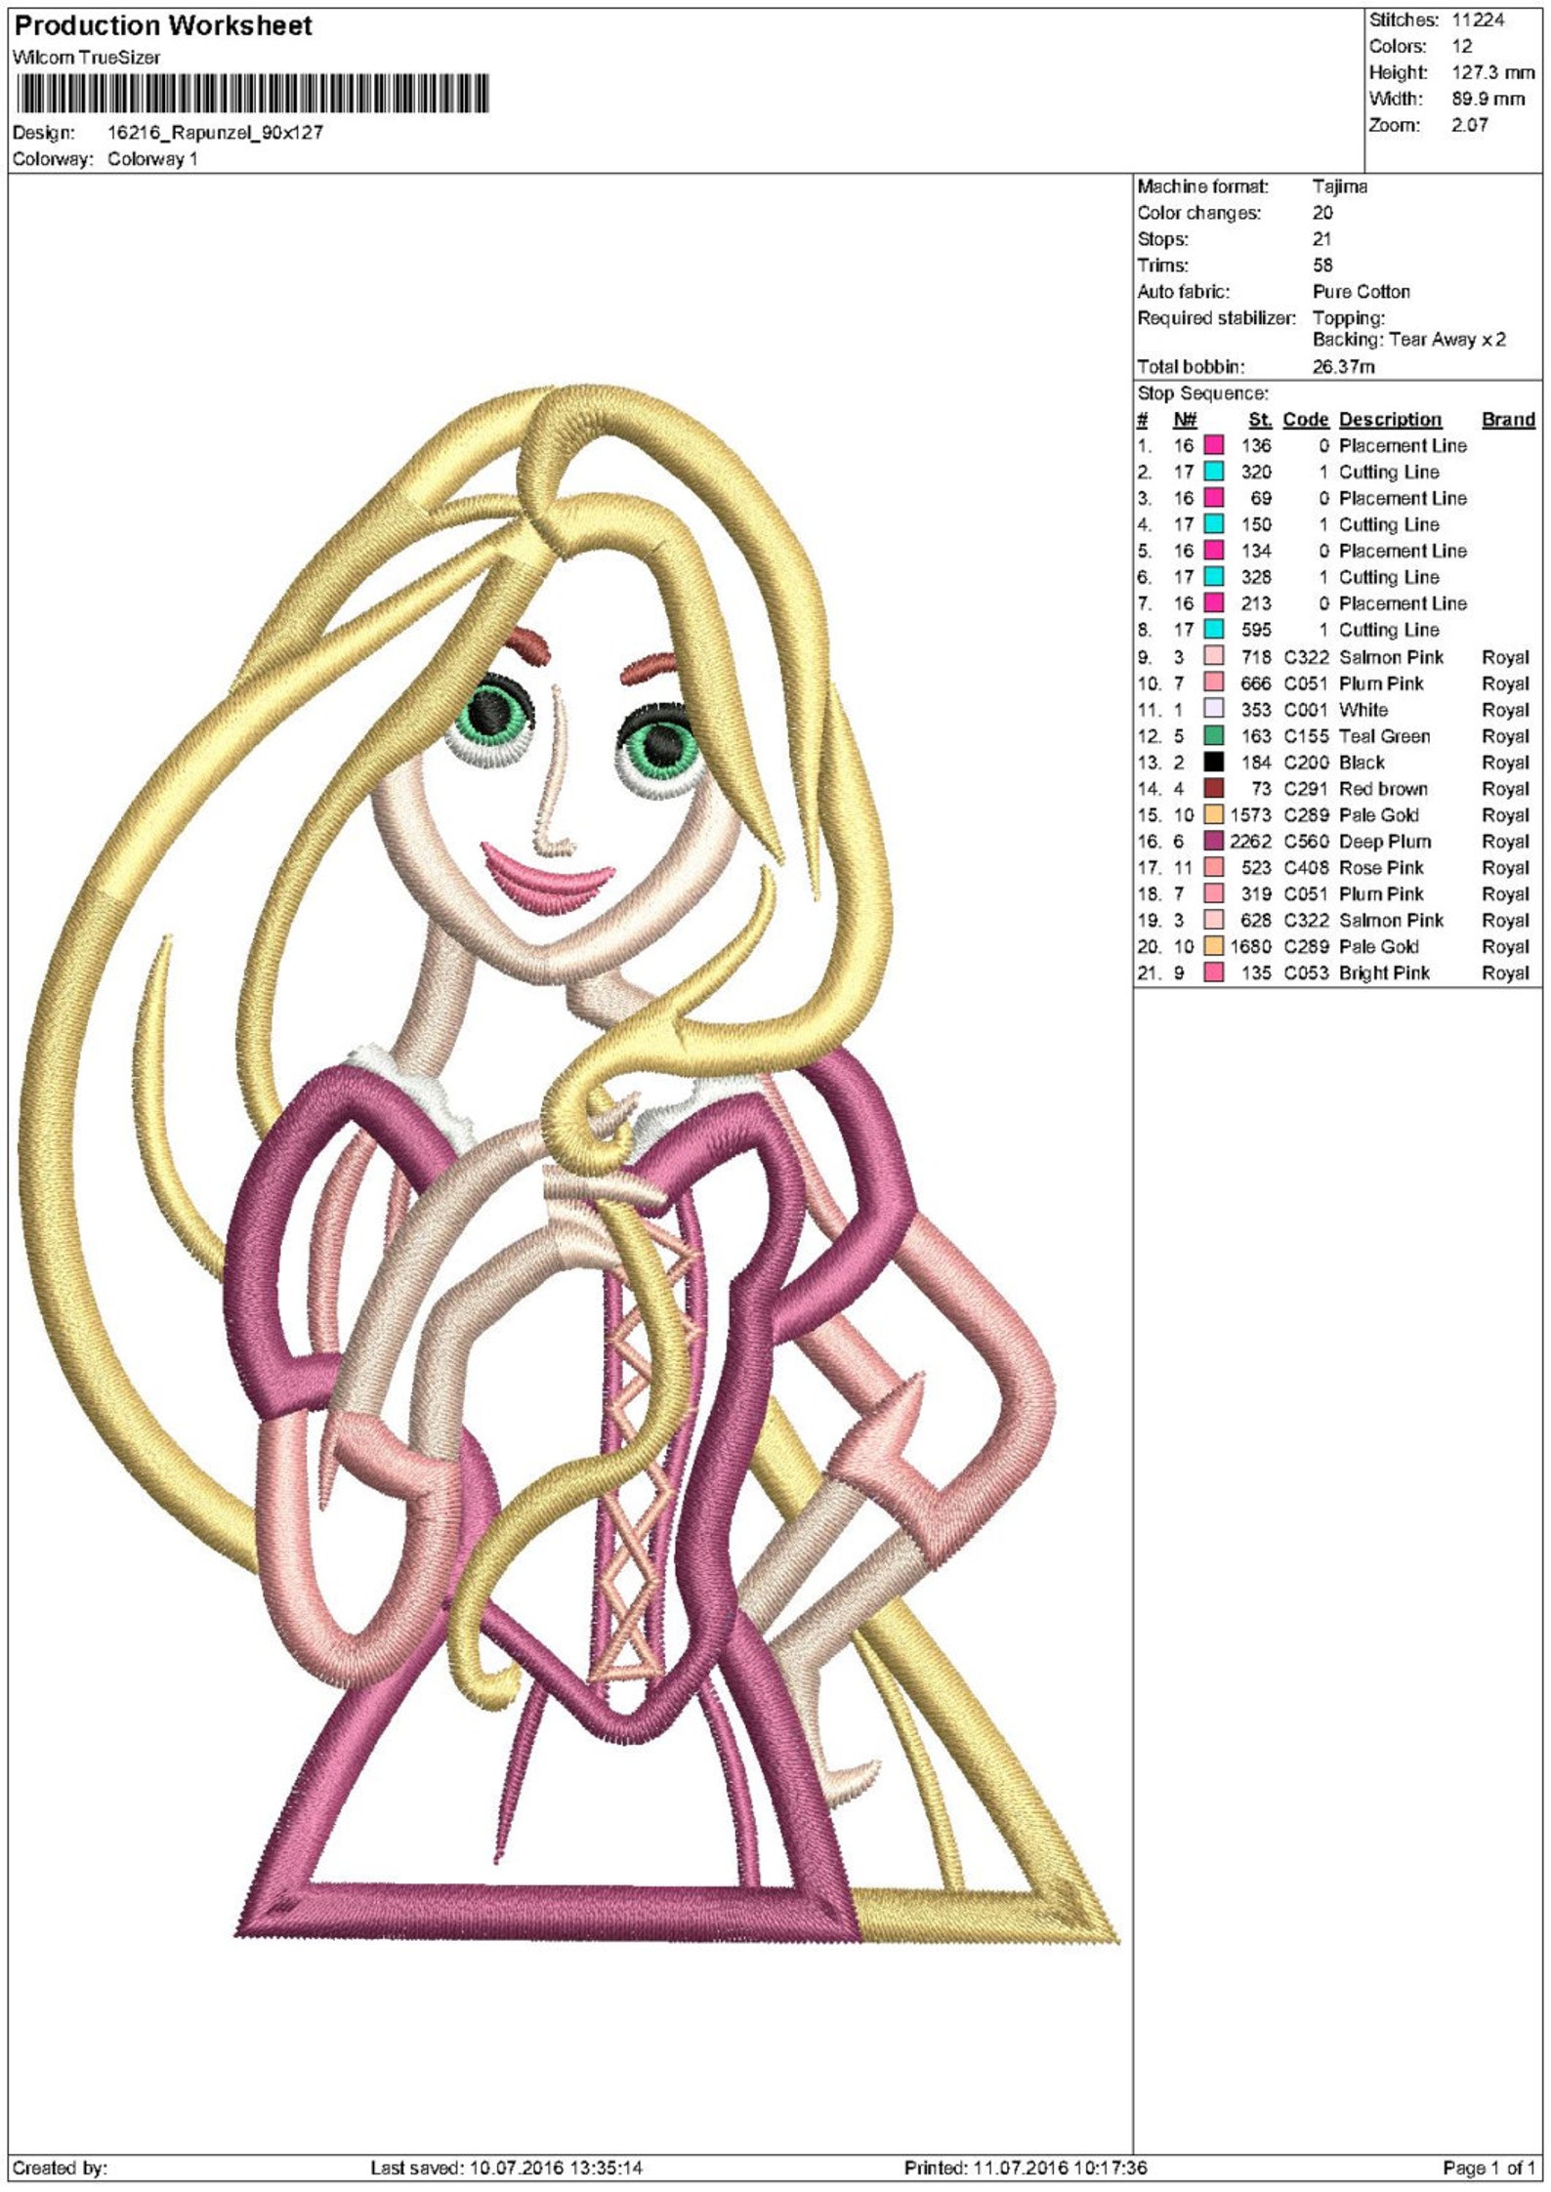Click the 'Description' column header
This screenshot has width=1551, height=2192.
pos(1390,420)
